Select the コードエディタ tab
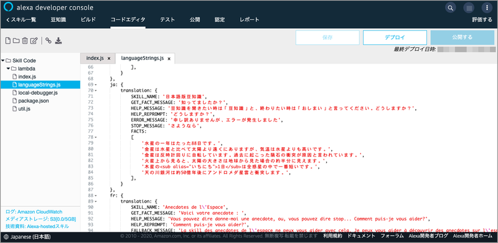This screenshot has height=243, width=498. coord(128,20)
